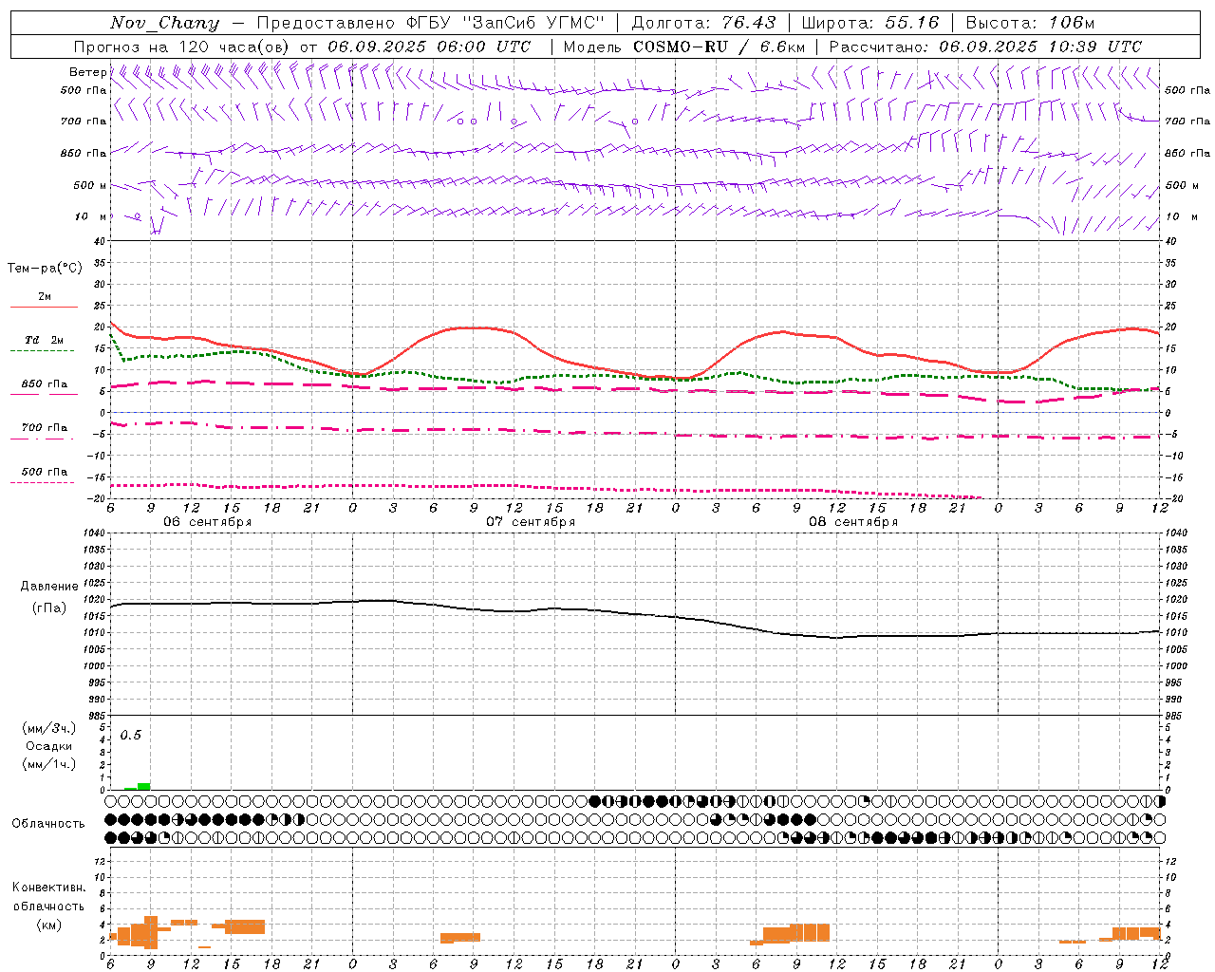Image resolution: width=1215 pixels, height=972 pixels.
Task: Click the left "985" pressure axis value
Action: coord(97,716)
